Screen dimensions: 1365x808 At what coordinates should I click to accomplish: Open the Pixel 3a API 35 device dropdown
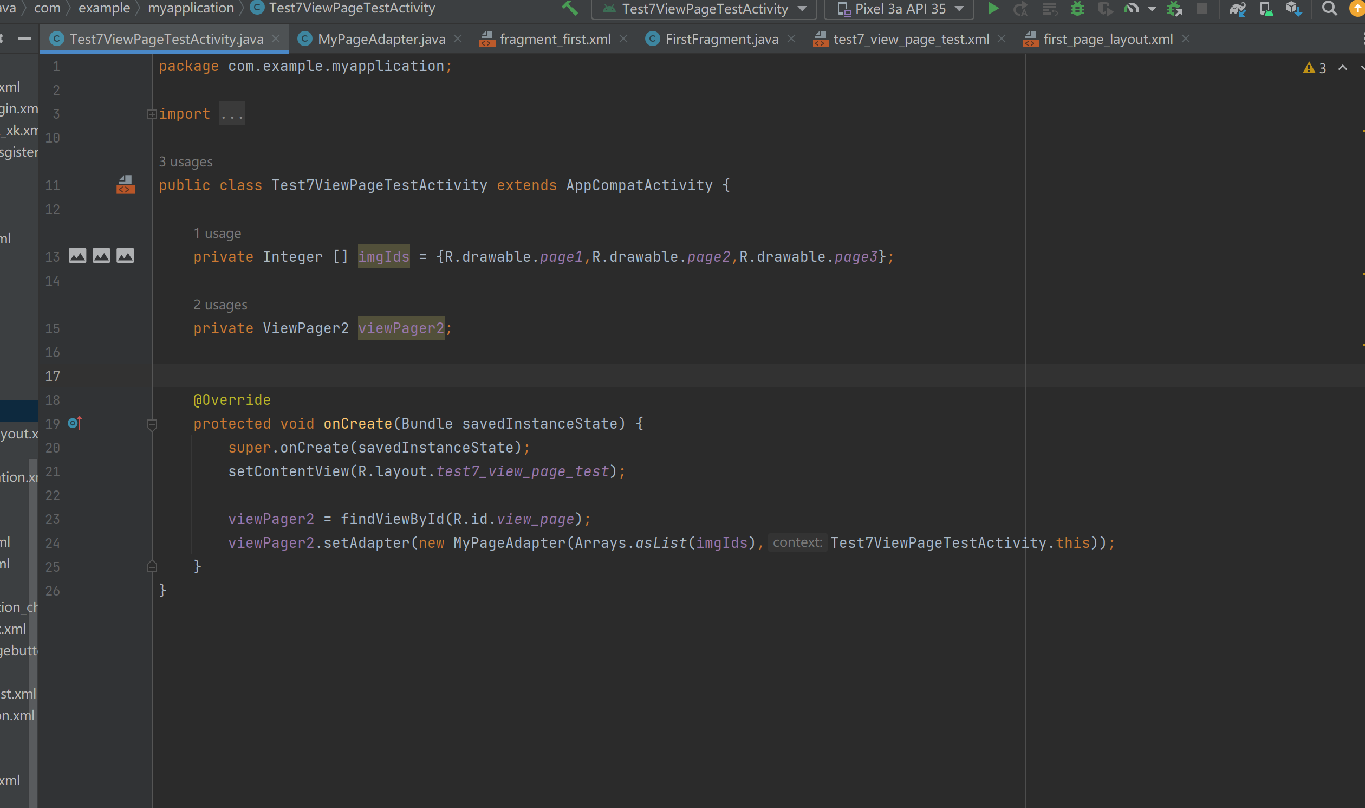point(899,9)
